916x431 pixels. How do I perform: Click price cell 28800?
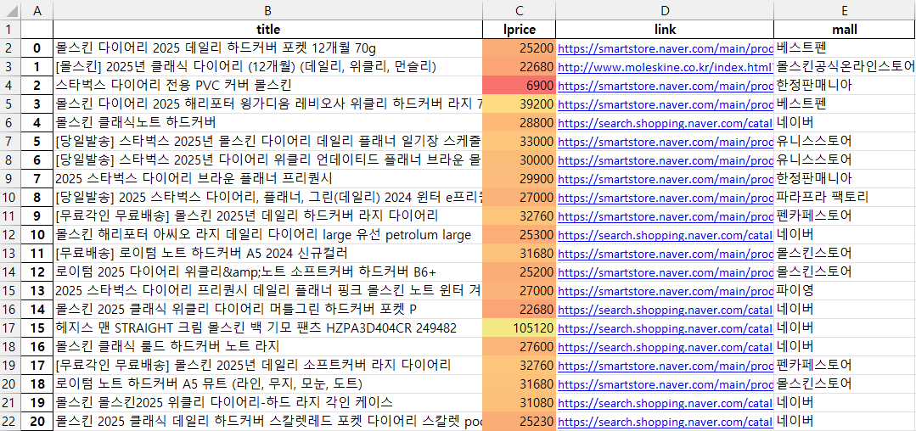(519, 123)
